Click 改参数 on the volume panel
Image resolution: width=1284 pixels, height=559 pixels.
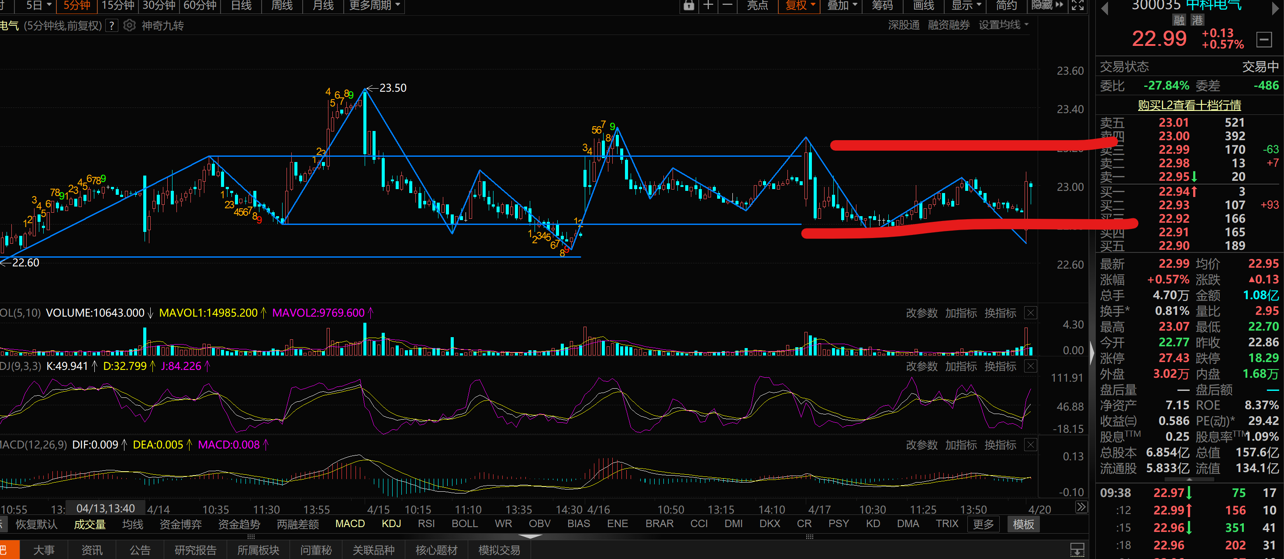click(x=921, y=313)
